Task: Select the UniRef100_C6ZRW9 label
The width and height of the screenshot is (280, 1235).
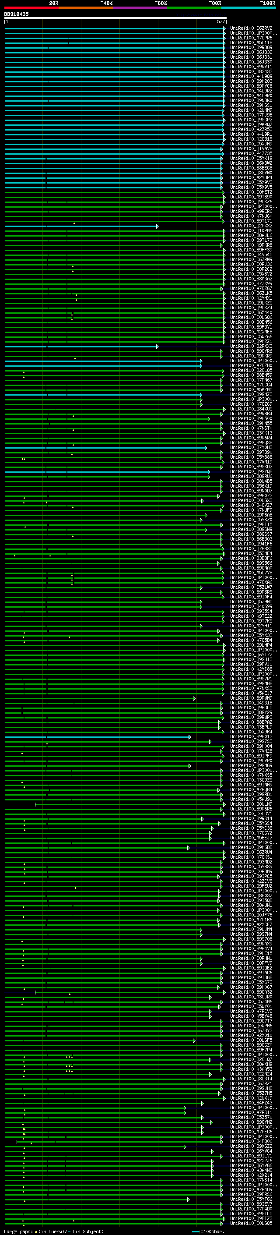Action: (251, 259)
